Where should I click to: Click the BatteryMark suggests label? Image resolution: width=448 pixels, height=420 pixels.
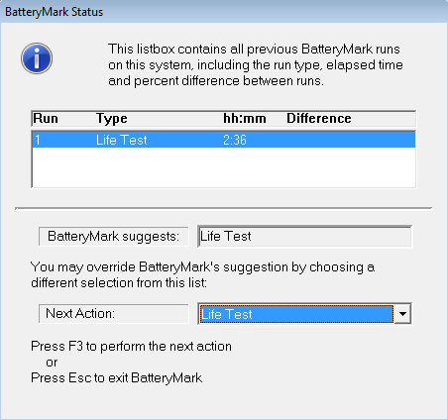coord(114,237)
